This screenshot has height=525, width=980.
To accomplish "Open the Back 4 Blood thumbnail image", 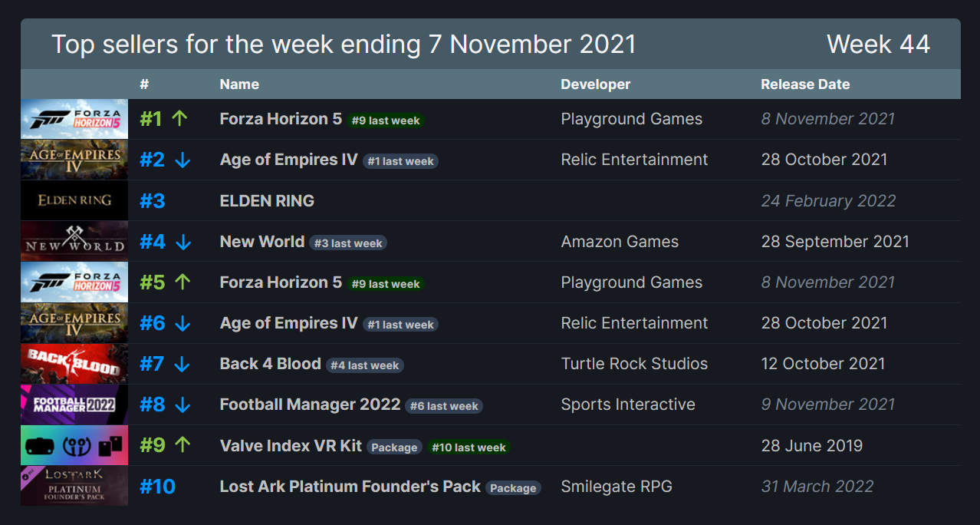I will coord(74,364).
